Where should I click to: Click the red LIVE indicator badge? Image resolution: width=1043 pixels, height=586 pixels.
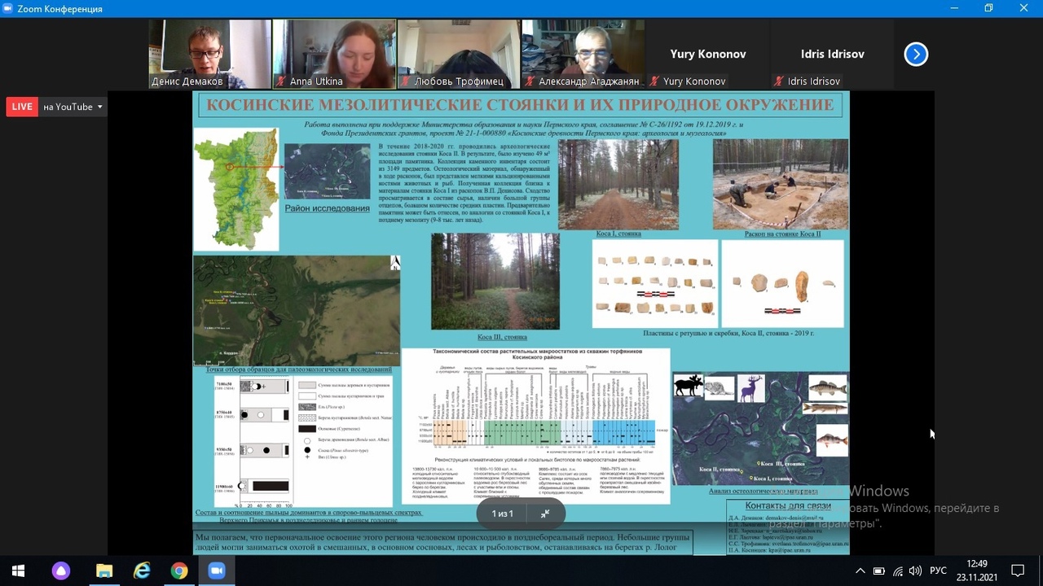22,107
